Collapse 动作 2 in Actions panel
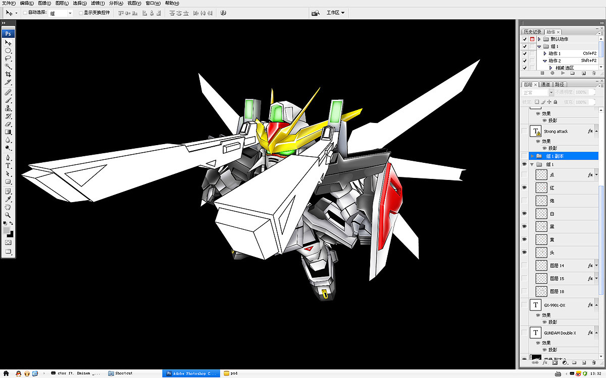Viewport: 606px width, 378px height. (544, 60)
